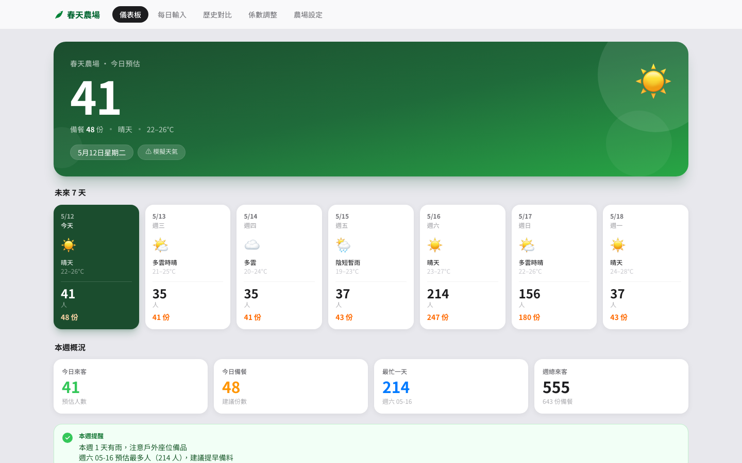Click the partly cloudy icon on 5/17 card
742x463 pixels.
coord(527,245)
